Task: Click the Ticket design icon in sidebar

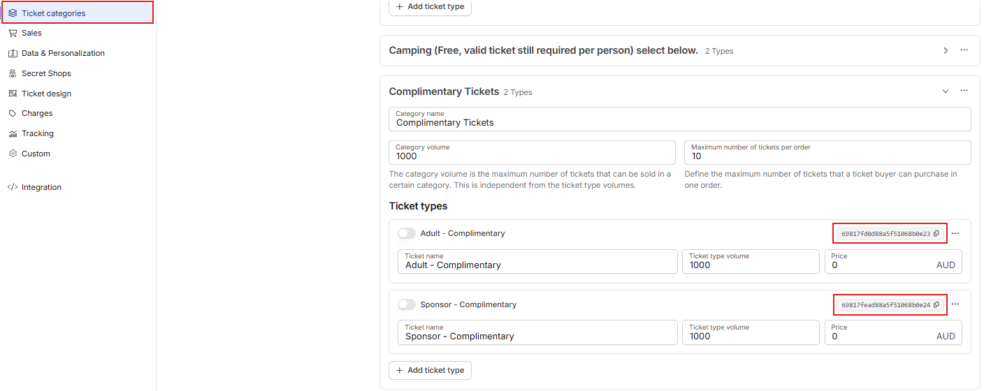Action: [x=13, y=94]
